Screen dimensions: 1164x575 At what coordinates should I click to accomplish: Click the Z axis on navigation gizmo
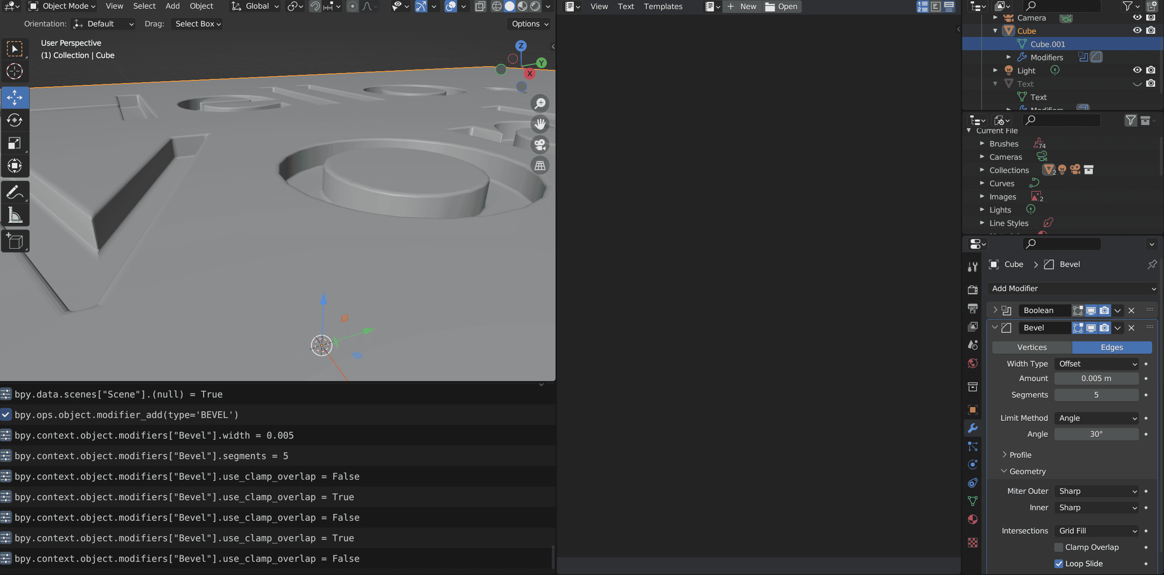point(521,46)
